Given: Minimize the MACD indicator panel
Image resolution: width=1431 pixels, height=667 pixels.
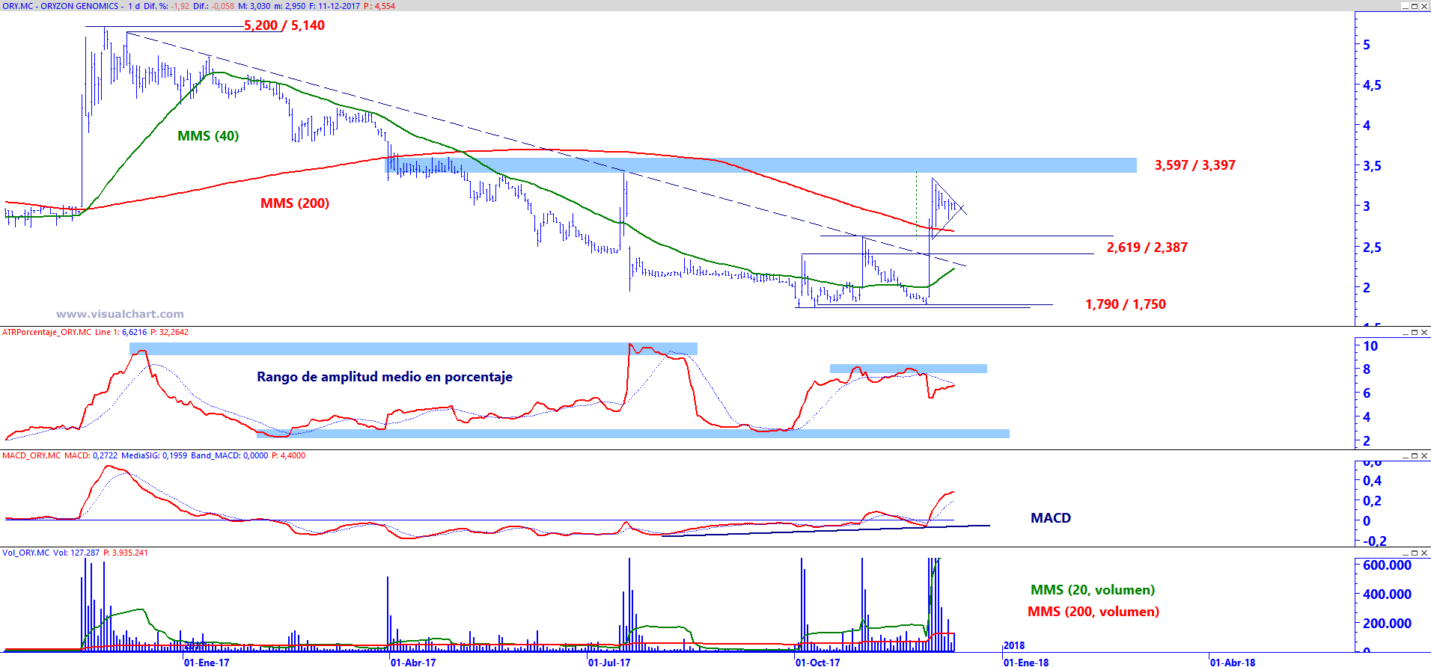Looking at the screenshot, I should pos(1406,455).
